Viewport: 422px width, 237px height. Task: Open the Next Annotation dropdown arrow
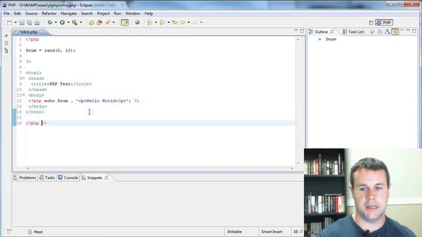click(156, 22)
